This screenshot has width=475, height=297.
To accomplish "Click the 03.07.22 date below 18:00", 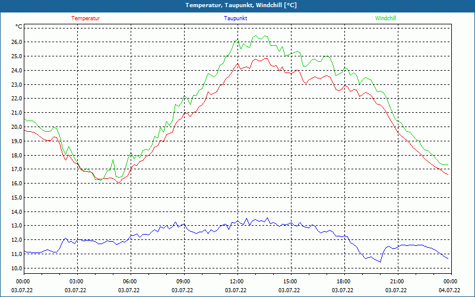I will 343,290.
